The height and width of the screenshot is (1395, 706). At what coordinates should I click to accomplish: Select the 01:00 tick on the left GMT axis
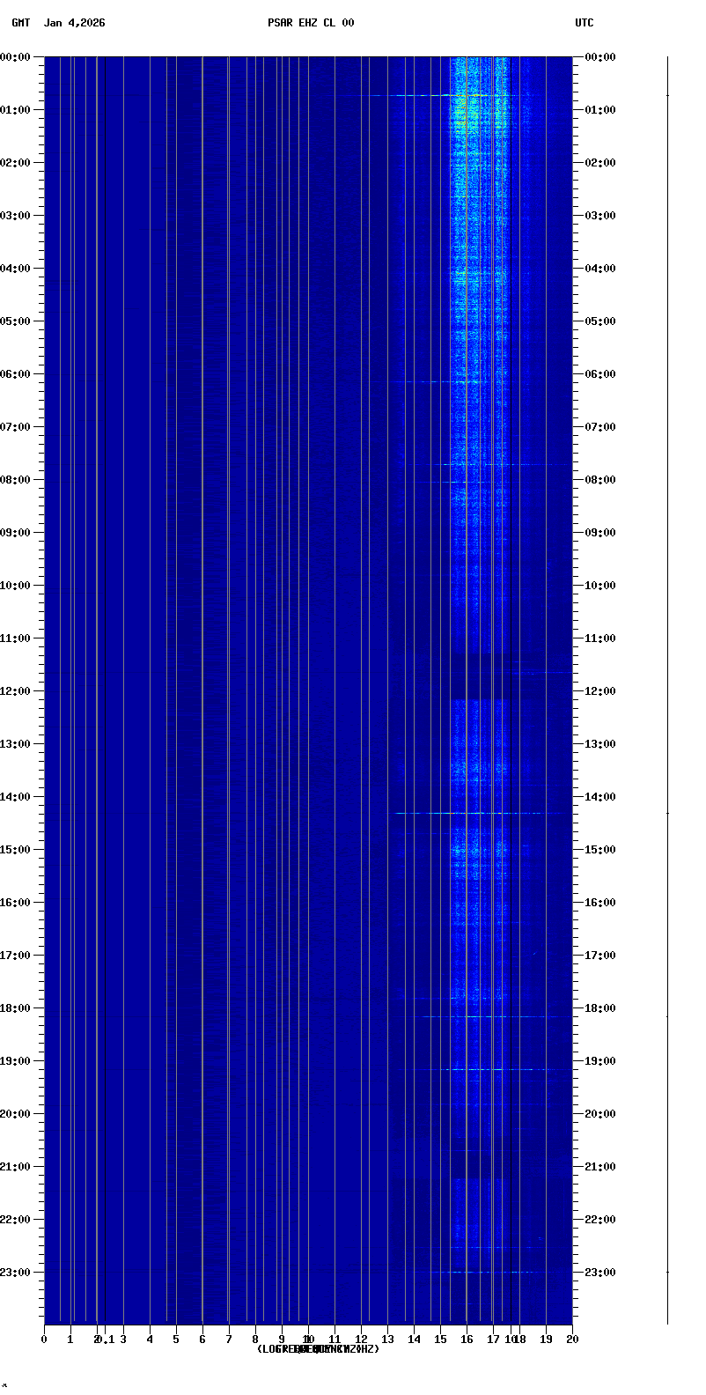[x=18, y=110]
